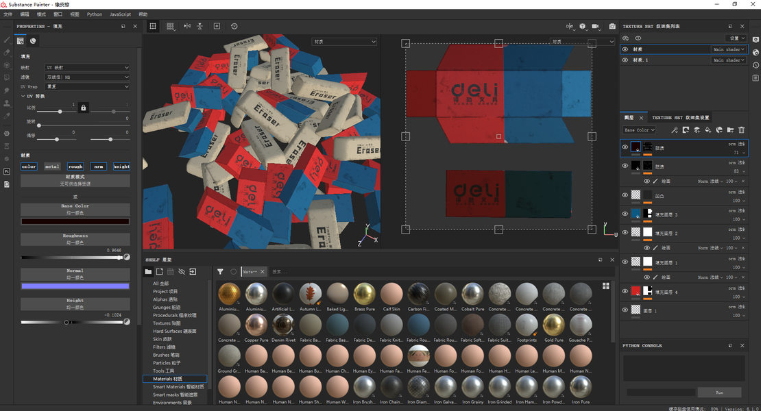This screenshot has width=761, height=411.
Task: Click the Roughness slider
Action: [72, 258]
